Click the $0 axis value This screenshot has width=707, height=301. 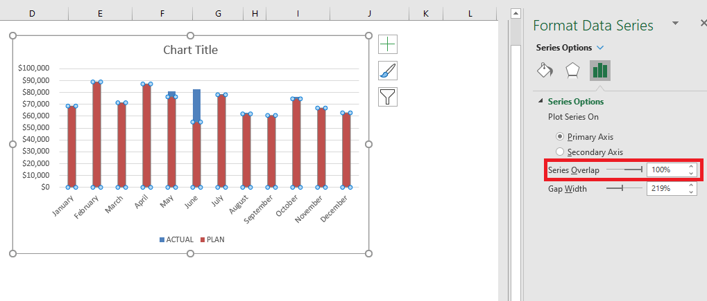point(45,187)
